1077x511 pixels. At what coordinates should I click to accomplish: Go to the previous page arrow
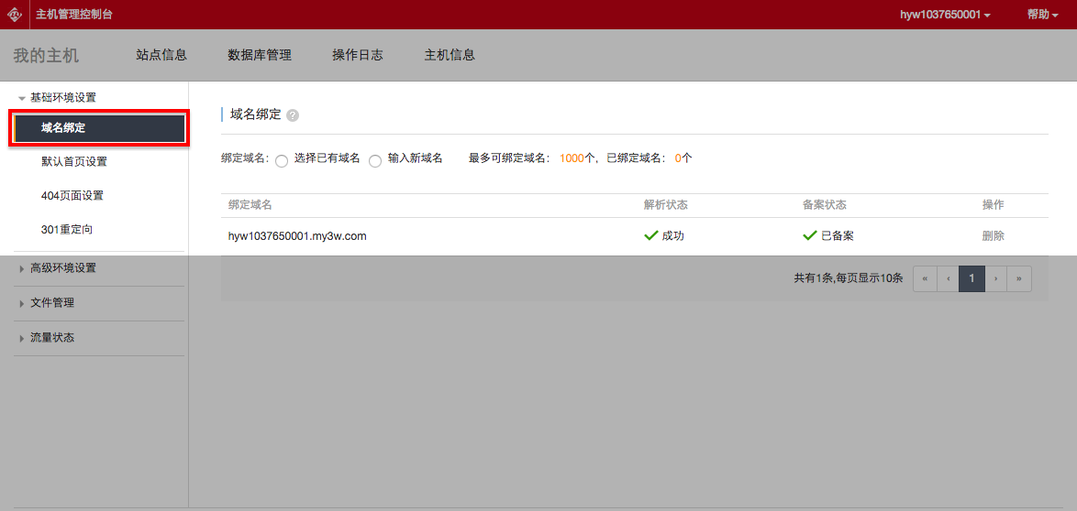click(949, 278)
